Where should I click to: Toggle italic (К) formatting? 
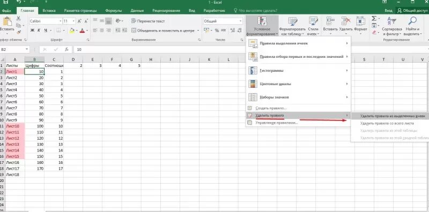tap(39, 31)
